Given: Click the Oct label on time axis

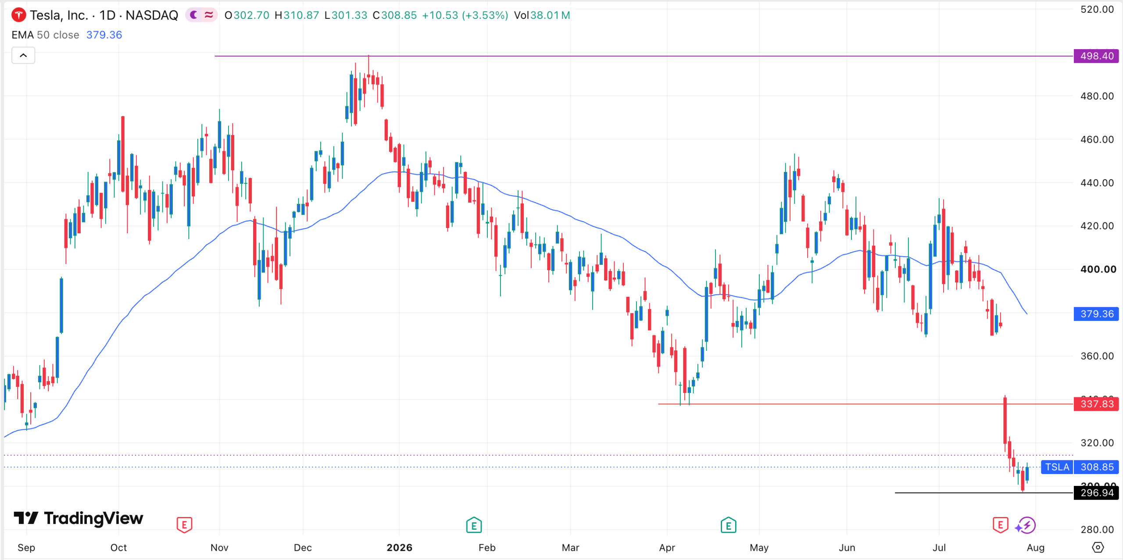Looking at the screenshot, I should (118, 548).
